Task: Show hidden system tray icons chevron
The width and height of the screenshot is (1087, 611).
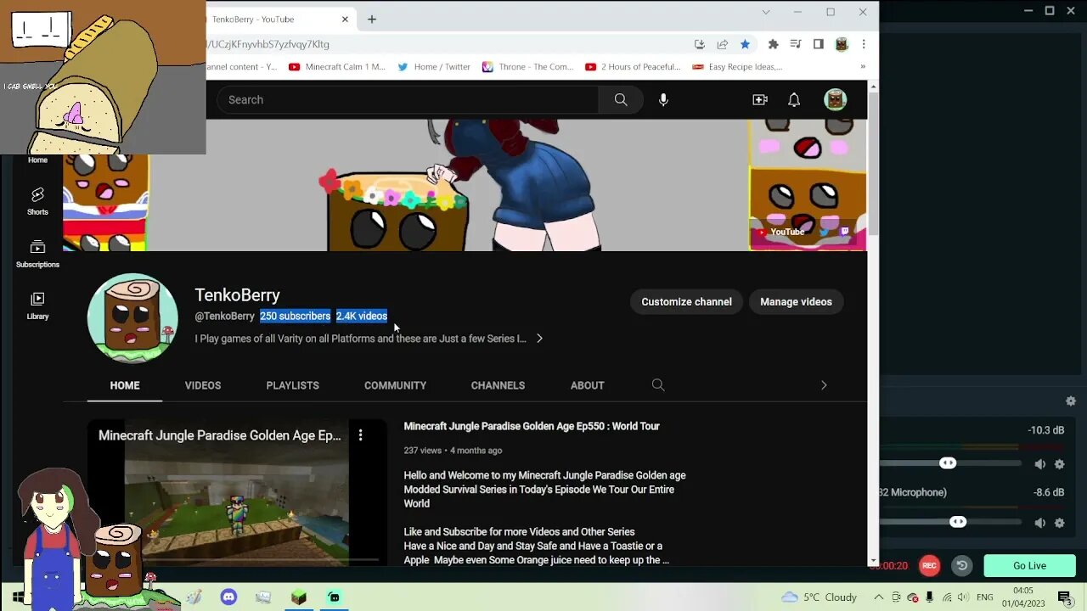Action: (878, 597)
